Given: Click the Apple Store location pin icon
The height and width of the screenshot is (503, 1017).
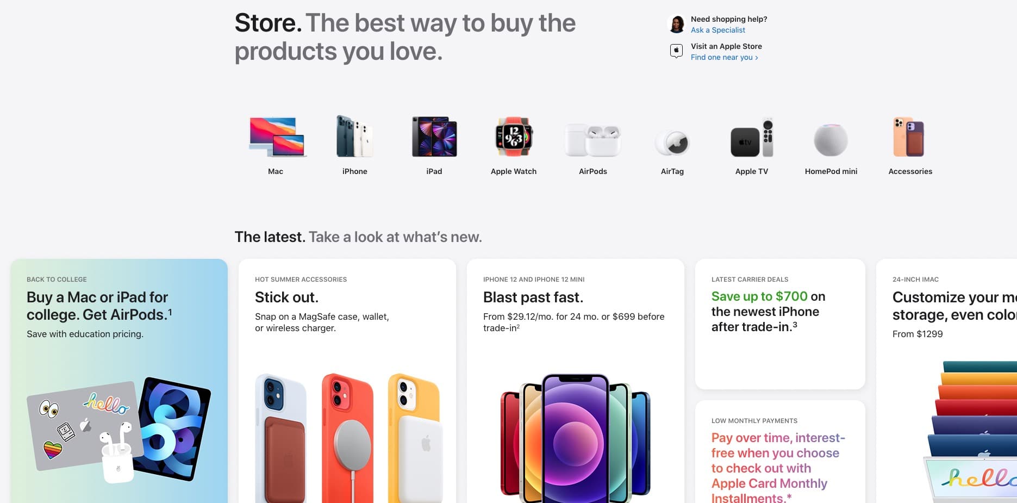Looking at the screenshot, I should [676, 51].
